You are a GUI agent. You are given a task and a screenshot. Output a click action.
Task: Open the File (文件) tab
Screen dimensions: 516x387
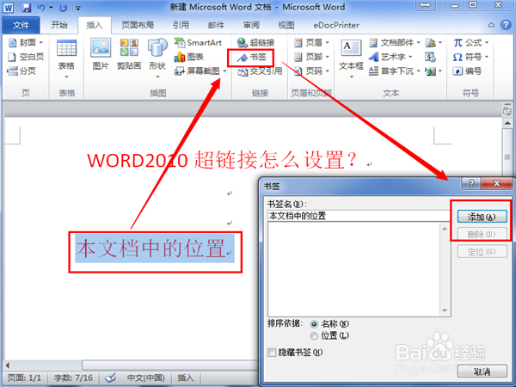click(21, 25)
